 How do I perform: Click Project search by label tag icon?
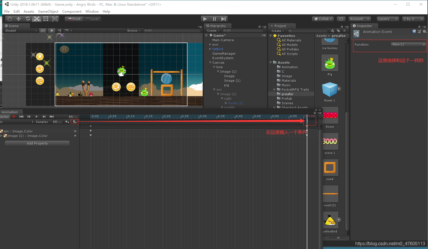tap(338, 30)
